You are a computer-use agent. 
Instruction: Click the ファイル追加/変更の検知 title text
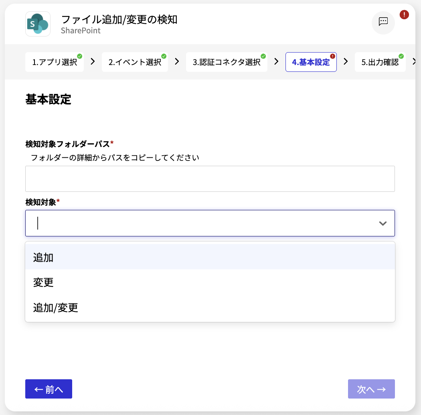pos(119,19)
